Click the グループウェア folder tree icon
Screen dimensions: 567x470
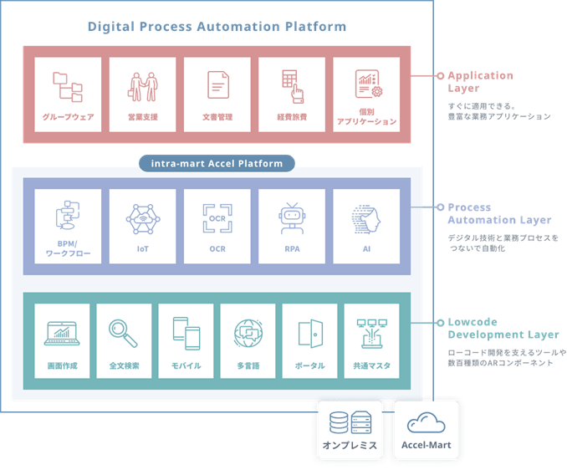pos(68,87)
